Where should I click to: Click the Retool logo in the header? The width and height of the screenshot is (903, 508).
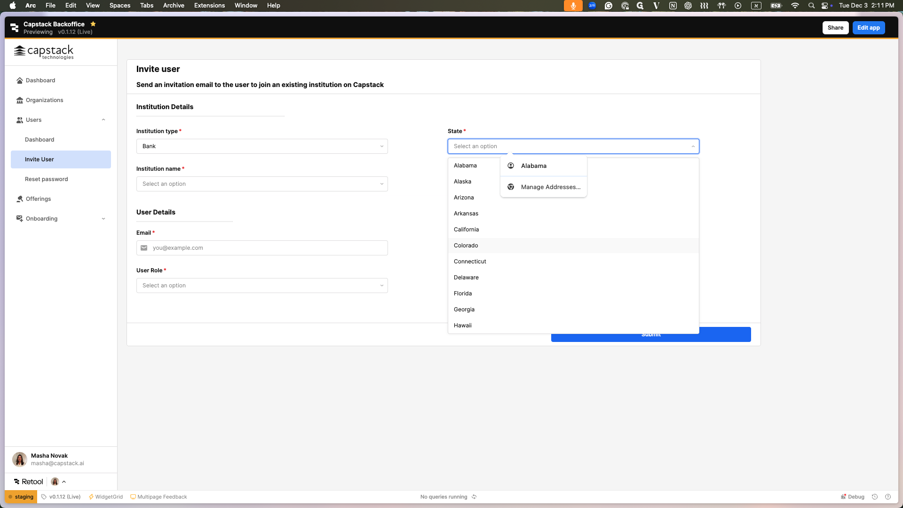15,28
